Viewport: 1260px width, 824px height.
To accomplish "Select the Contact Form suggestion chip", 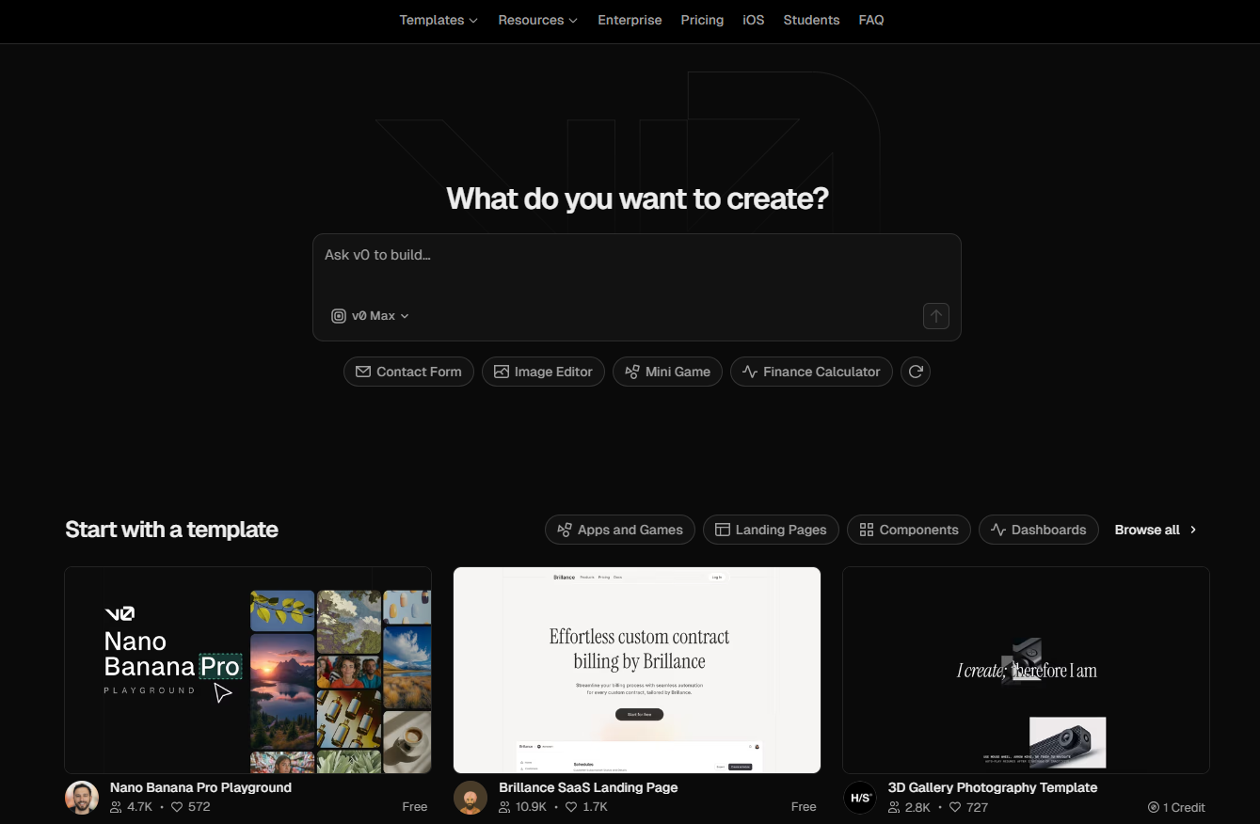I will [408, 372].
